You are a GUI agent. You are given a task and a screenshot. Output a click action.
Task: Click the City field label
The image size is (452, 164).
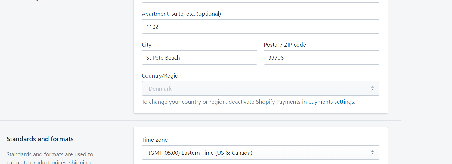(x=146, y=45)
